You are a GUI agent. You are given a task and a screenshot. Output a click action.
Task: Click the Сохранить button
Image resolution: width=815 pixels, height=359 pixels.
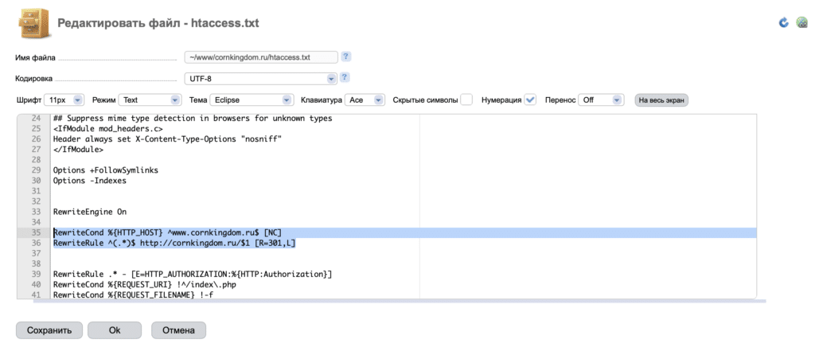click(49, 330)
